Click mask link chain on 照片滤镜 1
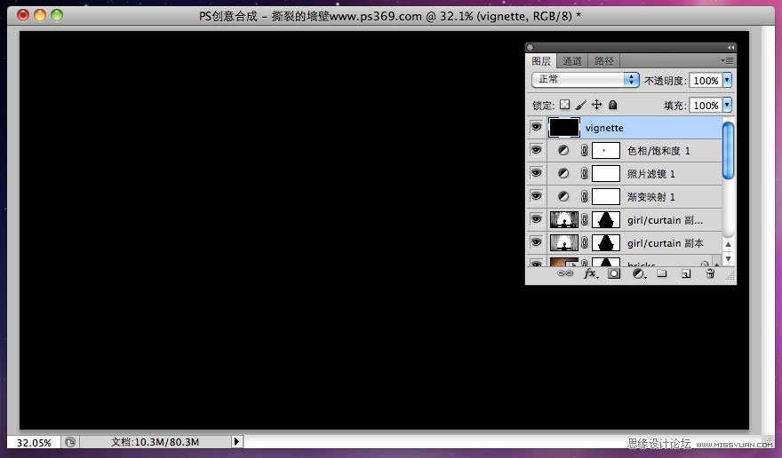The image size is (782, 458). (584, 173)
